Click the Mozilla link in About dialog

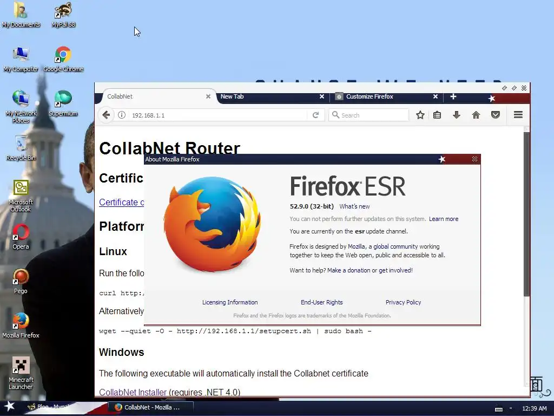pyautogui.click(x=356, y=246)
